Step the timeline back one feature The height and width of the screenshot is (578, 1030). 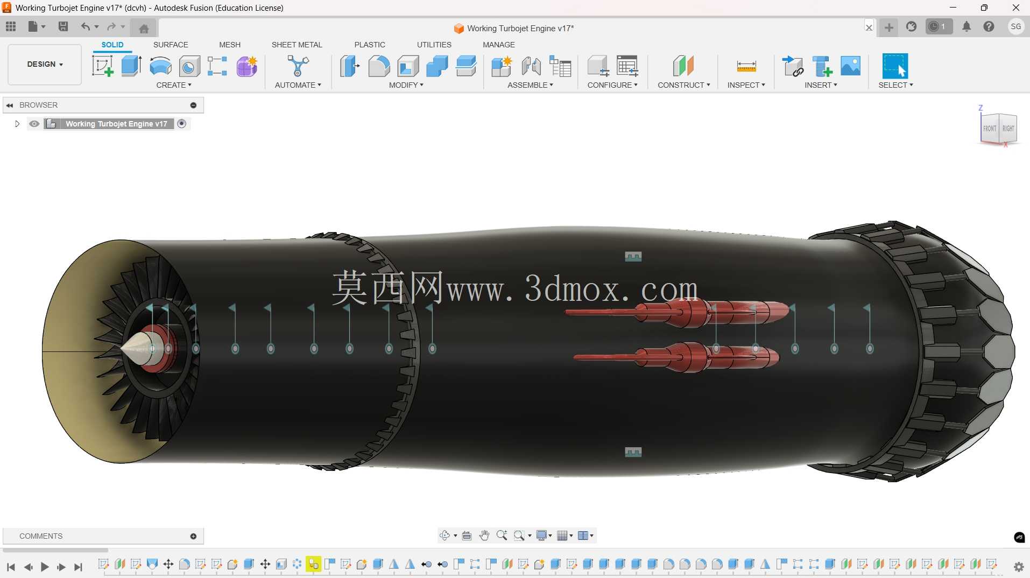(28, 567)
